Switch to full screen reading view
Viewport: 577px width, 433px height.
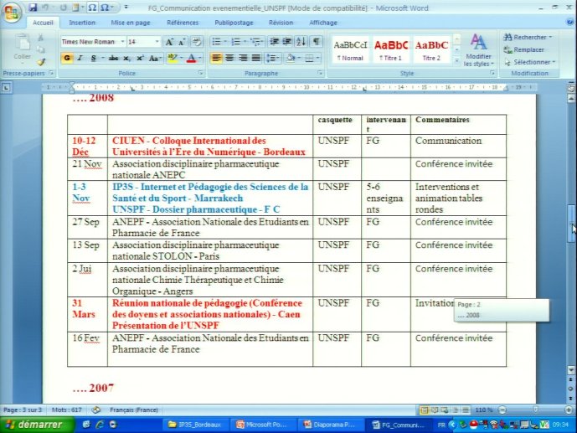click(x=435, y=410)
